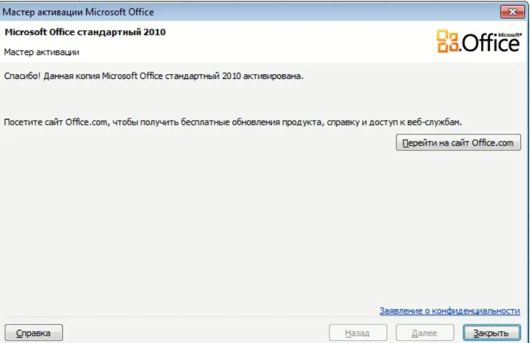The image size is (530, 343).
Task: Open Справка help button
Action: 33,333
